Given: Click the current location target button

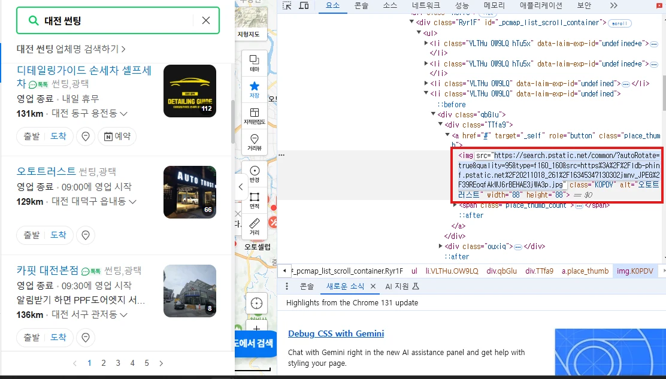Looking at the screenshot, I should [256, 304].
